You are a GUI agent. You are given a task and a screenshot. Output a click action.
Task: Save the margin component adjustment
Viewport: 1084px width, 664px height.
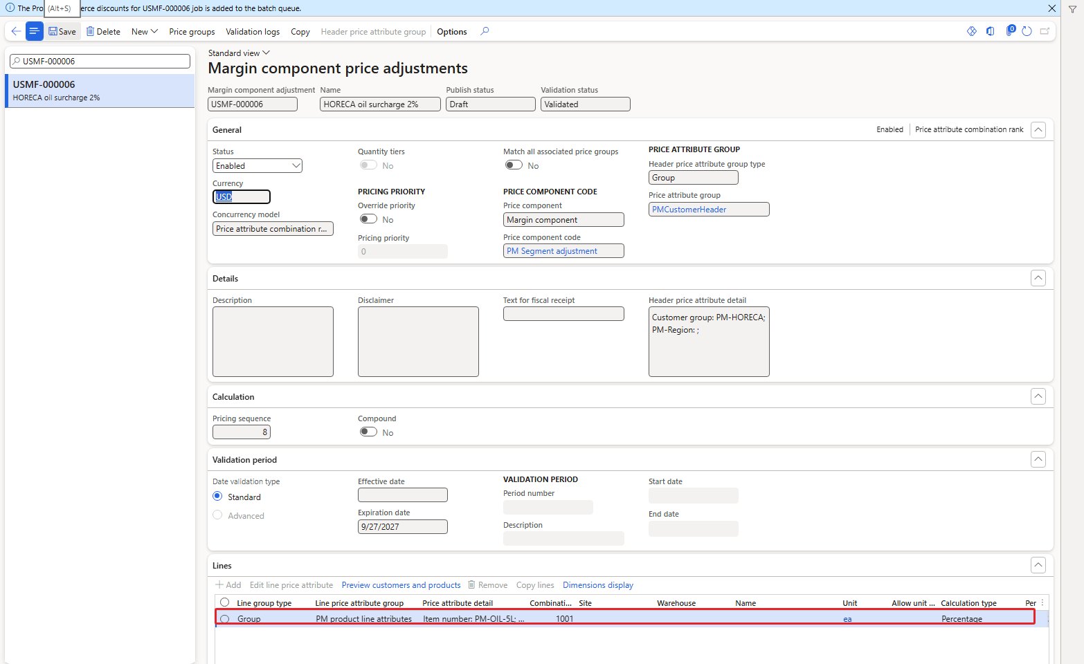62,32
